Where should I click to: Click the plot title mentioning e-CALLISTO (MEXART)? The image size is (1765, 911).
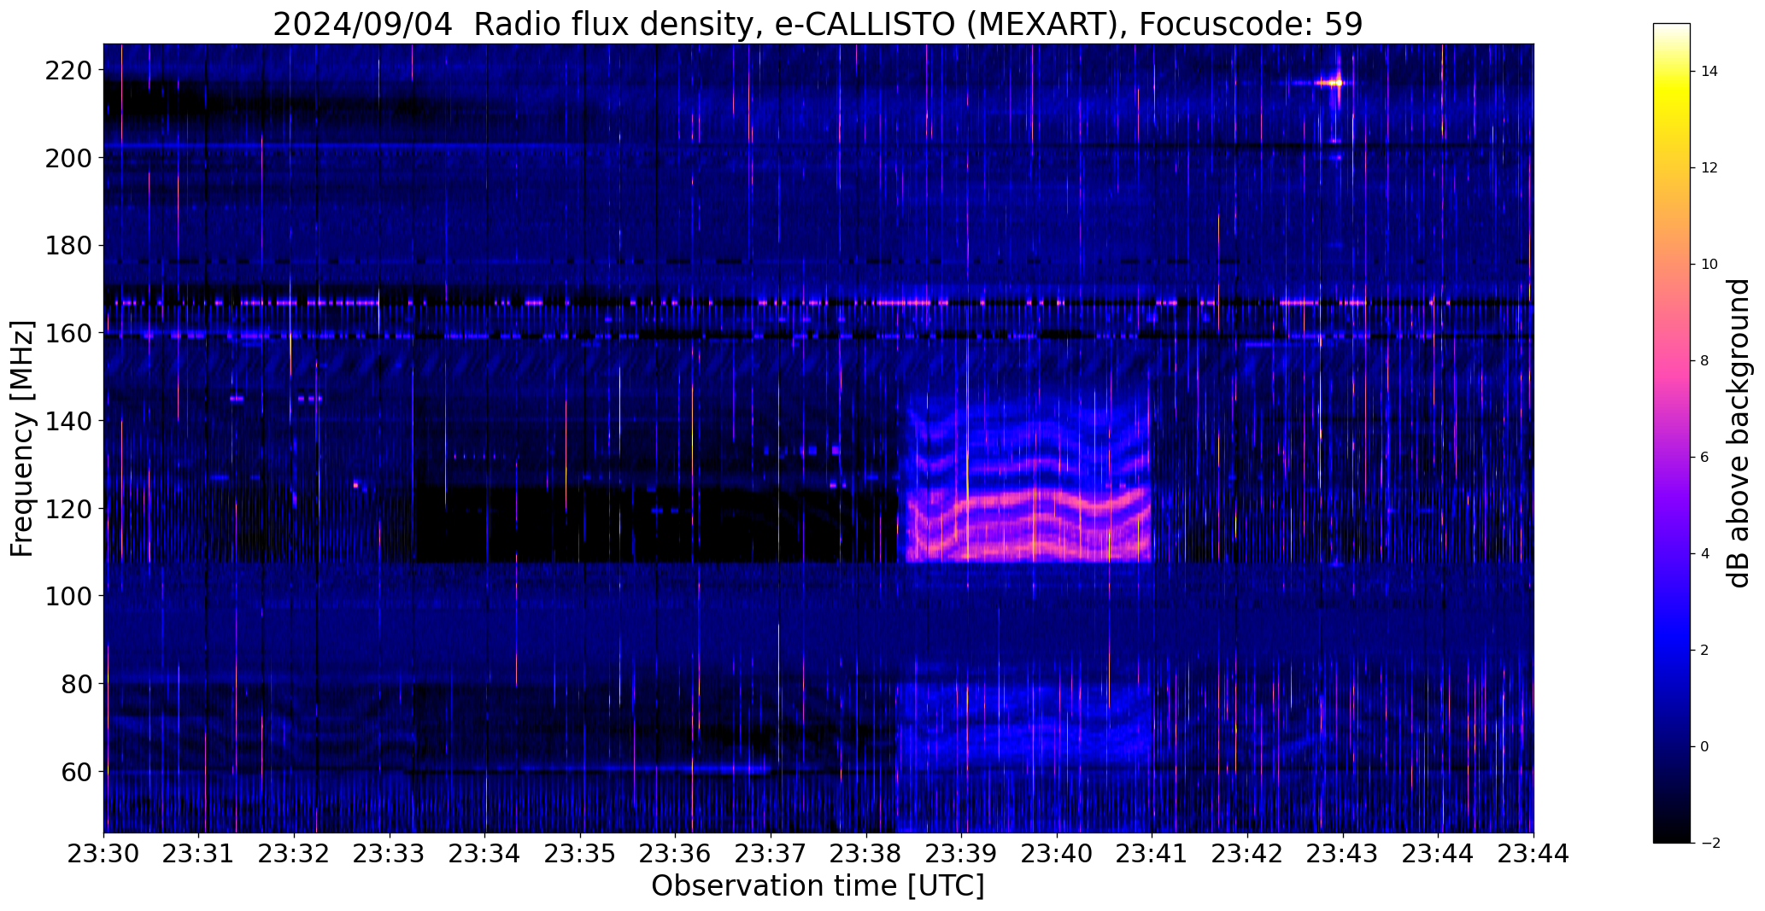tap(818, 24)
